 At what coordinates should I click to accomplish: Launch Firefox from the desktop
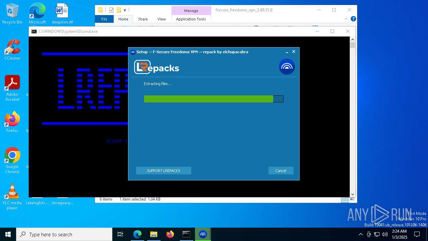coord(12,122)
